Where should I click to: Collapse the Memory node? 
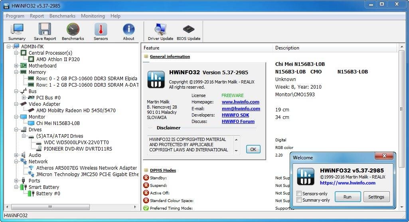point(16,72)
